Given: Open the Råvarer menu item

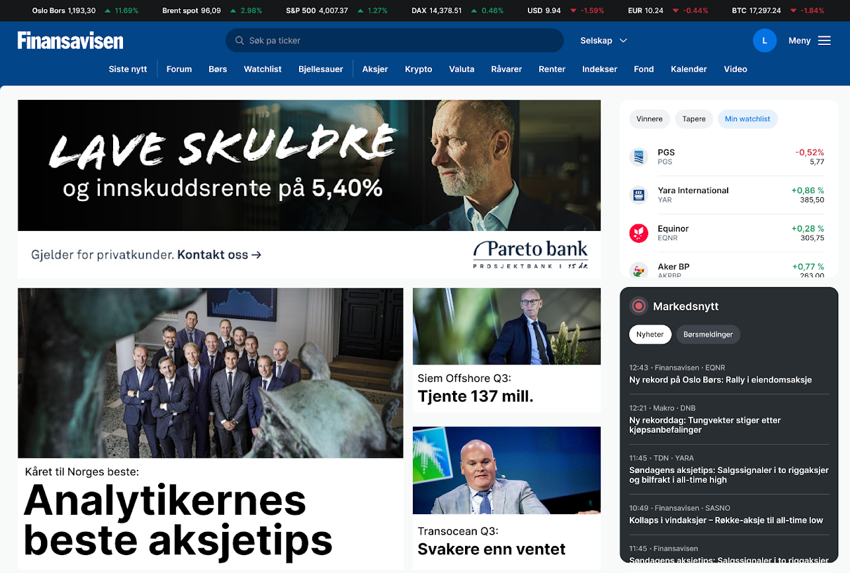Looking at the screenshot, I should 507,69.
